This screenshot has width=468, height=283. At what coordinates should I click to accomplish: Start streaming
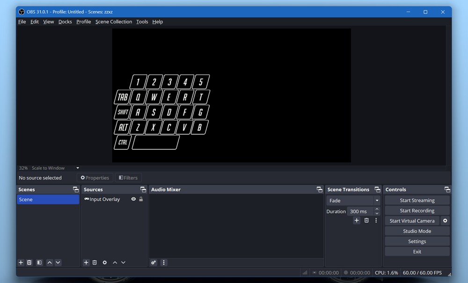[417, 200]
